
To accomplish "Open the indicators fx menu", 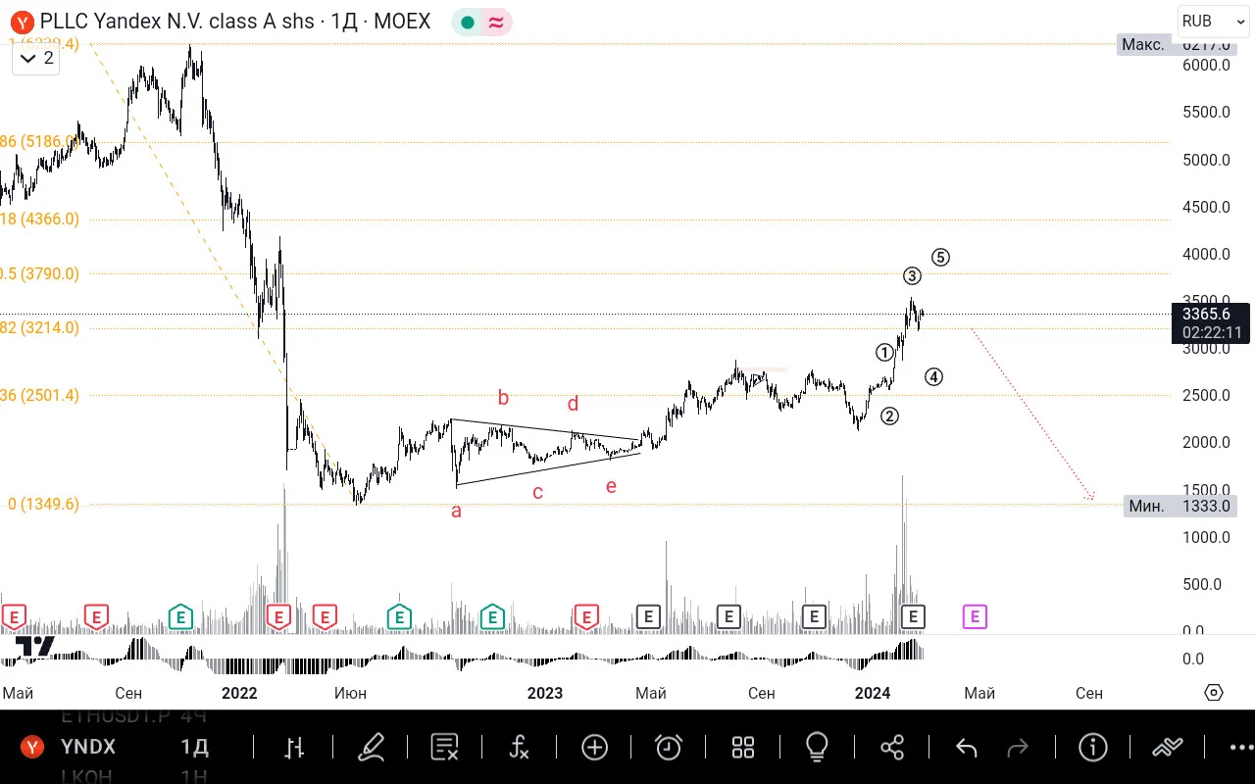I will pos(520,748).
